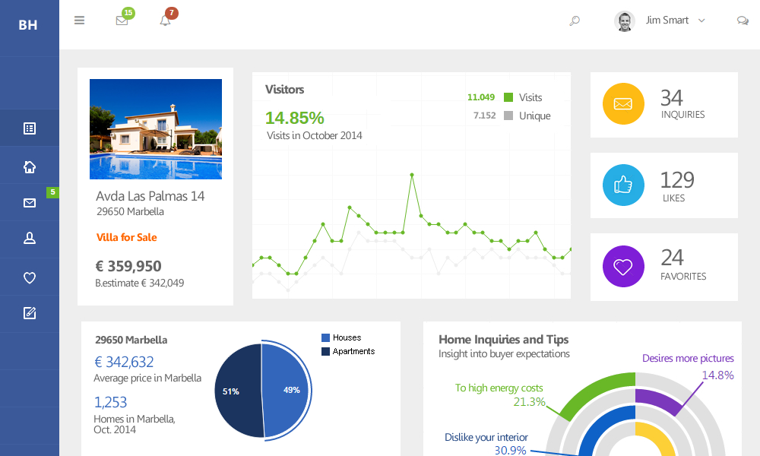
Task: Open the heart favorites icon in sidebar
Action: (x=30, y=277)
